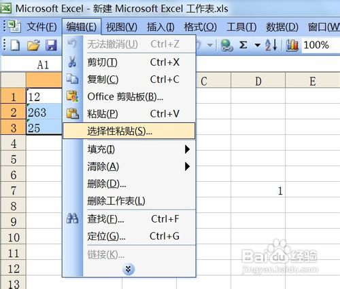Viewport: 340px width, 289px height.
Task: Choose 删除(D)... menu item
Action: tap(129, 184)
